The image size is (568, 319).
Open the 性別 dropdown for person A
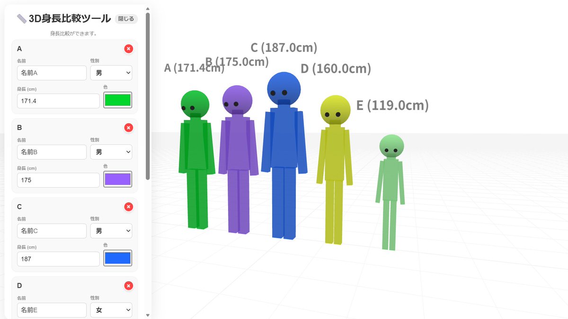[x=111, y=73]
